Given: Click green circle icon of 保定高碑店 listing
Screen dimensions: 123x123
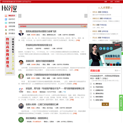Looking at the screenshot, I should pyautogui.click(x=21, y=120).
